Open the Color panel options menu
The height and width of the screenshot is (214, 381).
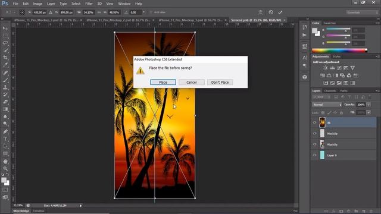click(378, 23)
